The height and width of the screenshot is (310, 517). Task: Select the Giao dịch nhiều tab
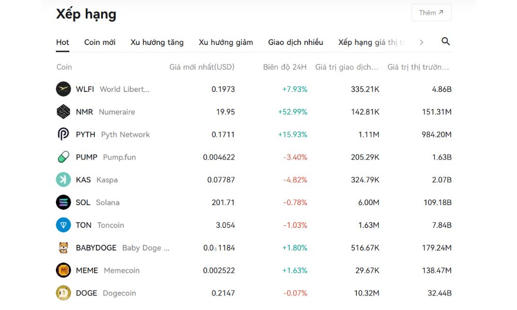pos(295,42)
